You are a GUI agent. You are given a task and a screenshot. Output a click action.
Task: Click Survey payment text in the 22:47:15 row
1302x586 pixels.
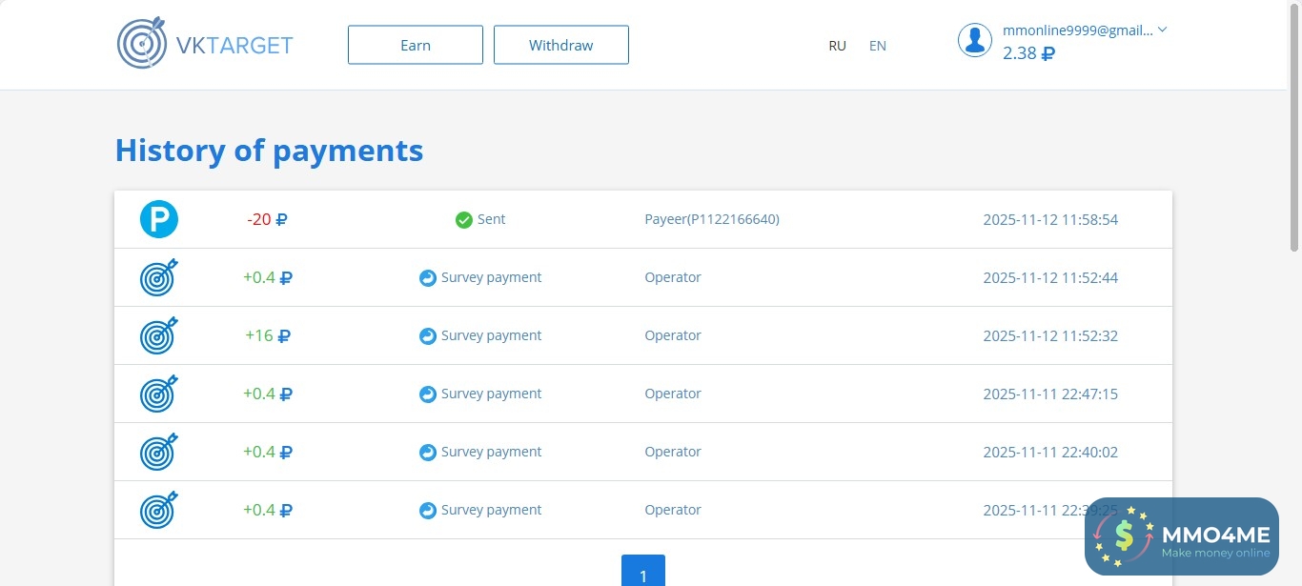point(492,394)
